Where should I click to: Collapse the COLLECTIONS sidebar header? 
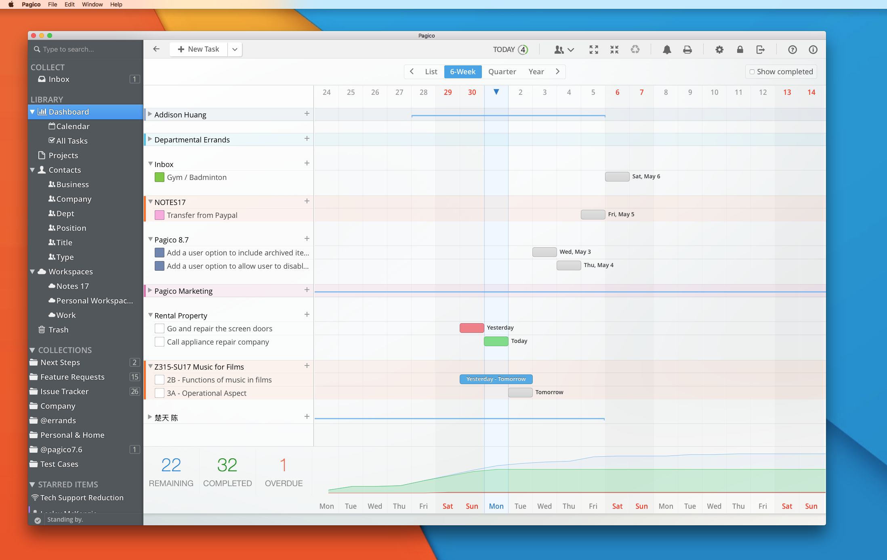[x=32, y=350]
